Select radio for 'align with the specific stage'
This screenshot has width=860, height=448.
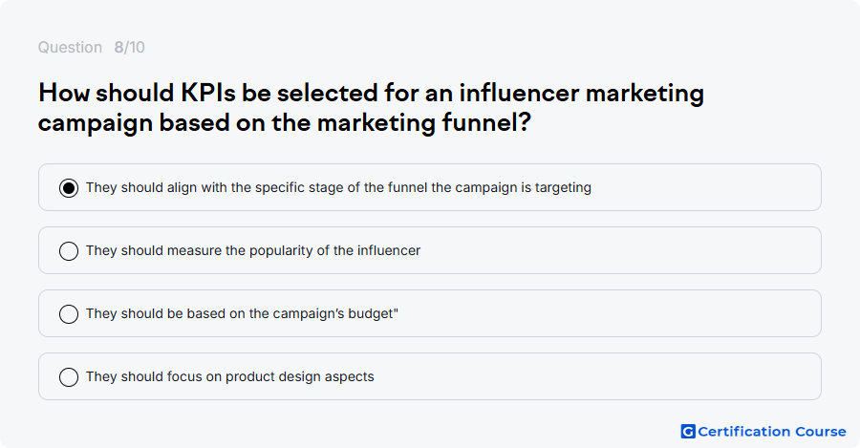click(69, 188)
